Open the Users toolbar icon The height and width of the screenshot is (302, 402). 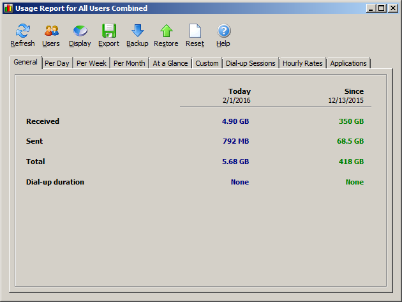pyautogui.click(x=51, y=31)
